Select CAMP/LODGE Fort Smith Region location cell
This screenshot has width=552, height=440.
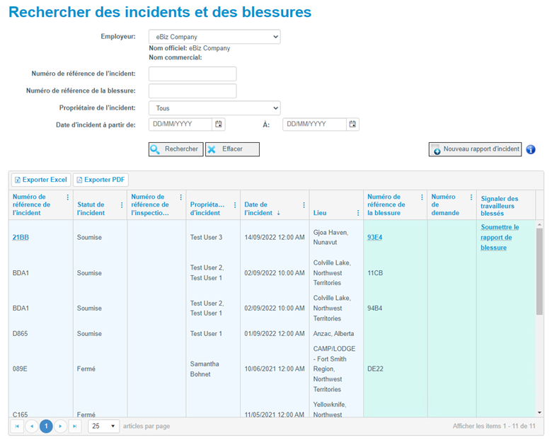[x=335, y=369]
